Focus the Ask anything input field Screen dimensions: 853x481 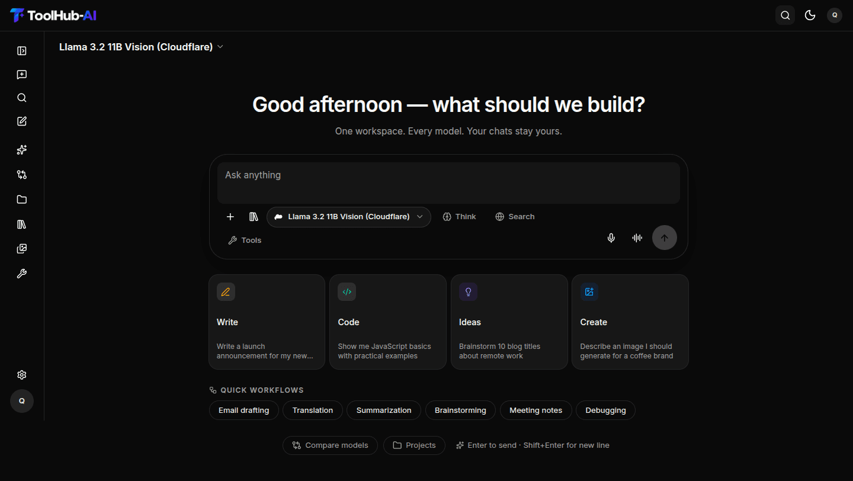(x=448, y=183)
